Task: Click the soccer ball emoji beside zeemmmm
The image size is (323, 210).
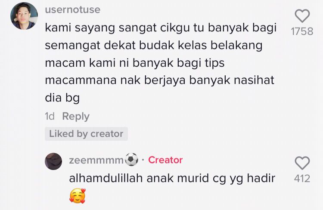Action: pos(132,160)
